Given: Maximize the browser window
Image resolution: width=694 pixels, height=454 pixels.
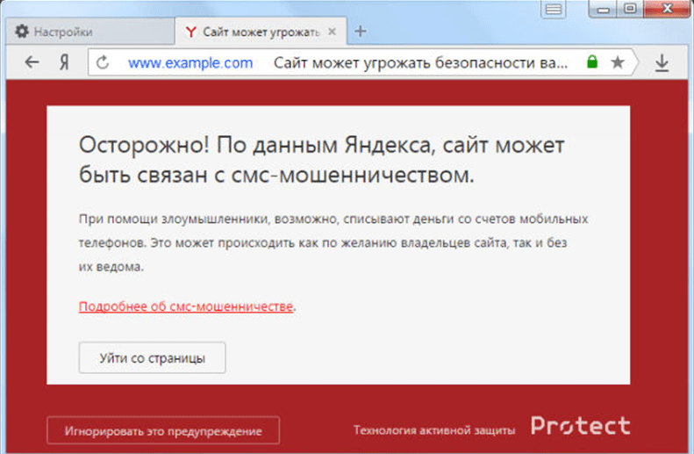Looking at the screenshot, I should (630, 9).
